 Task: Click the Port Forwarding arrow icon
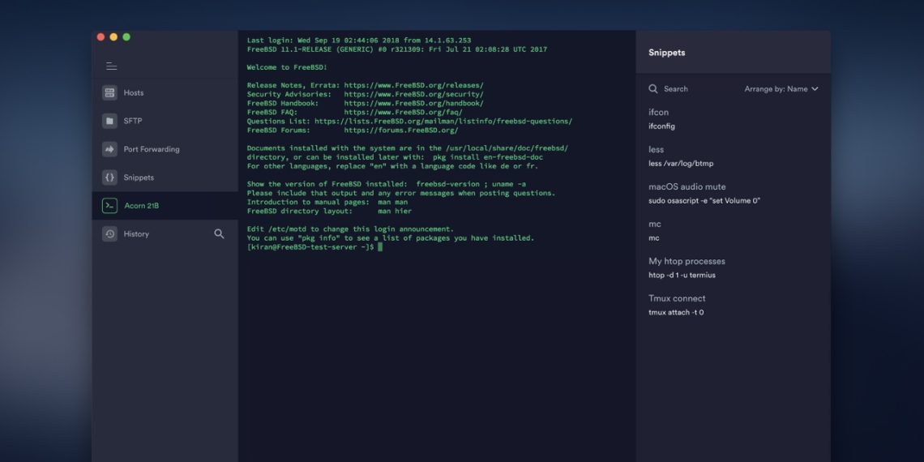click(x=109, y=149)
